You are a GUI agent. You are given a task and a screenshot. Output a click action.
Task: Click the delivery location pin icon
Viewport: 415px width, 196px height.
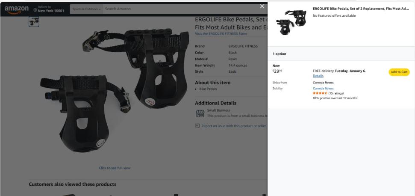tap(35, 10)
